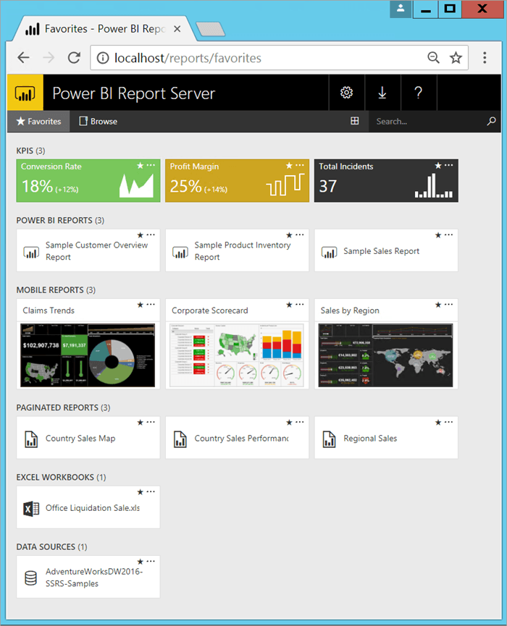Toggle favorite star on Regional Sales

coord(438,423)
